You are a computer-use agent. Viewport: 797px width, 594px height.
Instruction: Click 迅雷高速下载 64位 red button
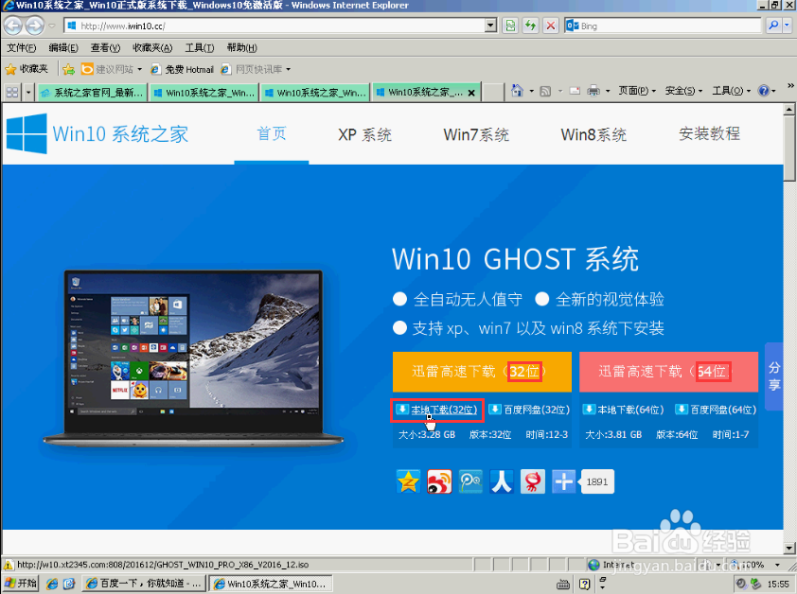[x=668, y=372]
